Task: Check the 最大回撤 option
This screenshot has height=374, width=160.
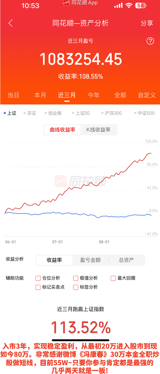Action: 113,278
